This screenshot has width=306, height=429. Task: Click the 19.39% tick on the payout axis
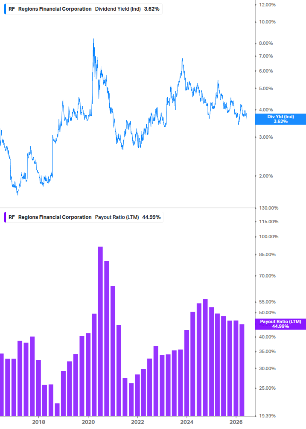pyautogui.click(x=267, y=416)
